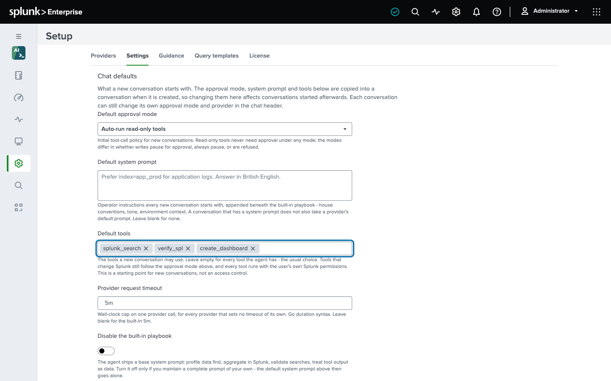The height and width of the screenshot is (381, 611).
Task: Select the setup gear icon in sidebar
Action: pyautogui.click(x=19, y=163)
